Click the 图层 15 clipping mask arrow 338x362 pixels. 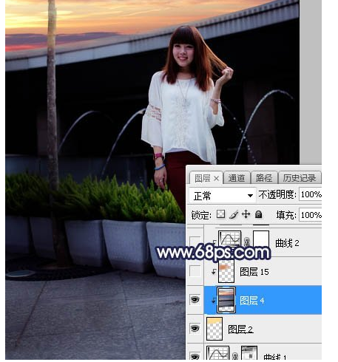214,271
